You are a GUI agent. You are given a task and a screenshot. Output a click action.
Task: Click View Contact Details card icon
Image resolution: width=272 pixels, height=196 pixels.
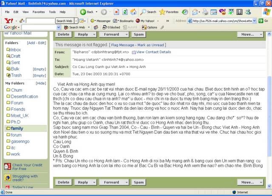[134, 52]
